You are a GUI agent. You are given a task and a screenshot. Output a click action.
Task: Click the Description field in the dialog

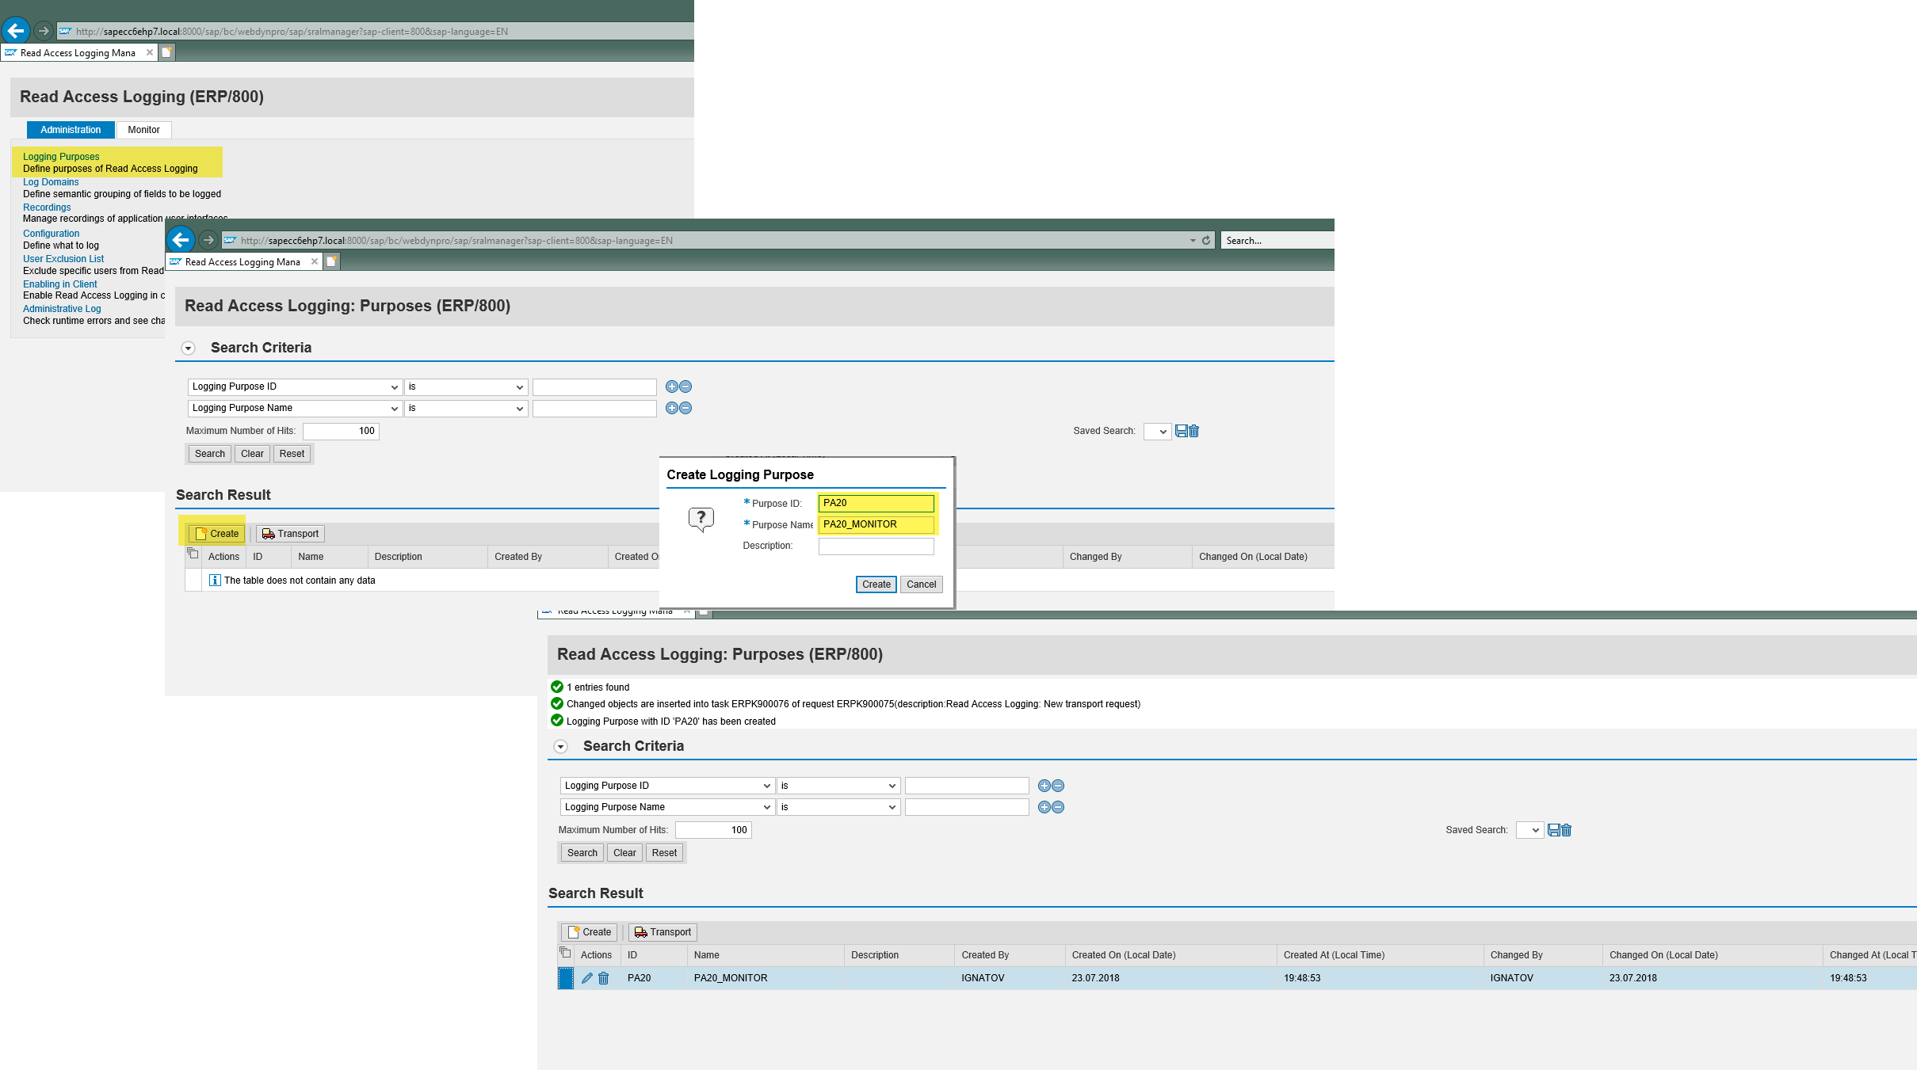[x=876, y=546]
